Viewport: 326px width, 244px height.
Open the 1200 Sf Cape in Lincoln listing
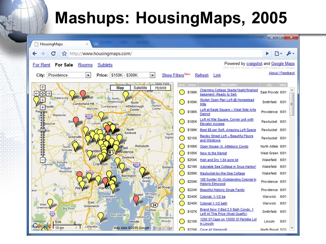tap(228, 221)
